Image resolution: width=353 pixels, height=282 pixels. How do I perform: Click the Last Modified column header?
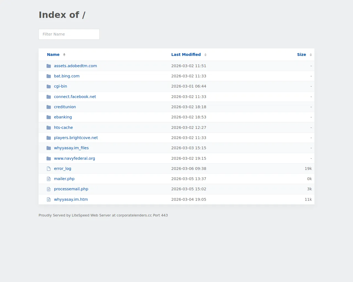click(x=186, y=55)
